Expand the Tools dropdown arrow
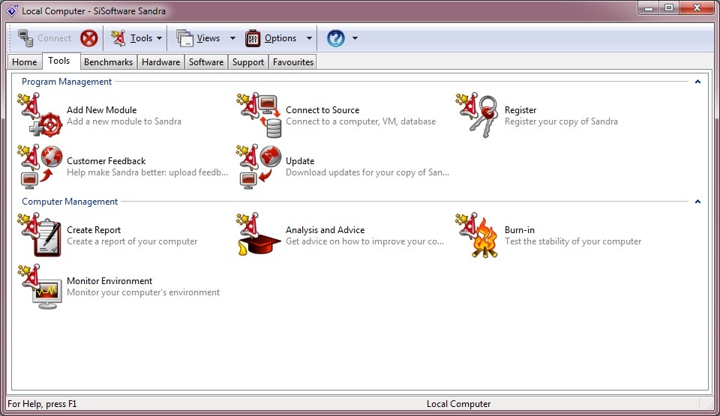720x416 pixels. coord(159,38)
